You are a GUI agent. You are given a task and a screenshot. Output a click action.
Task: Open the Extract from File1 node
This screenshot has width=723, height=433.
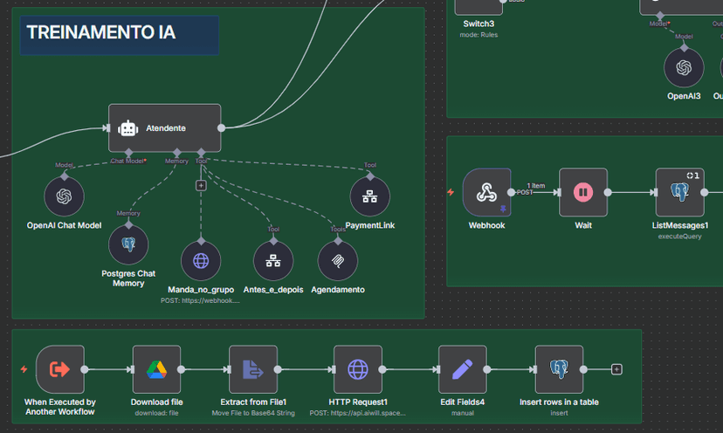(253, 369)
